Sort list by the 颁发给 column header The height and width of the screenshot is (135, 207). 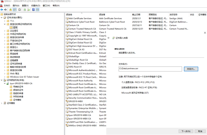point(82,14)
